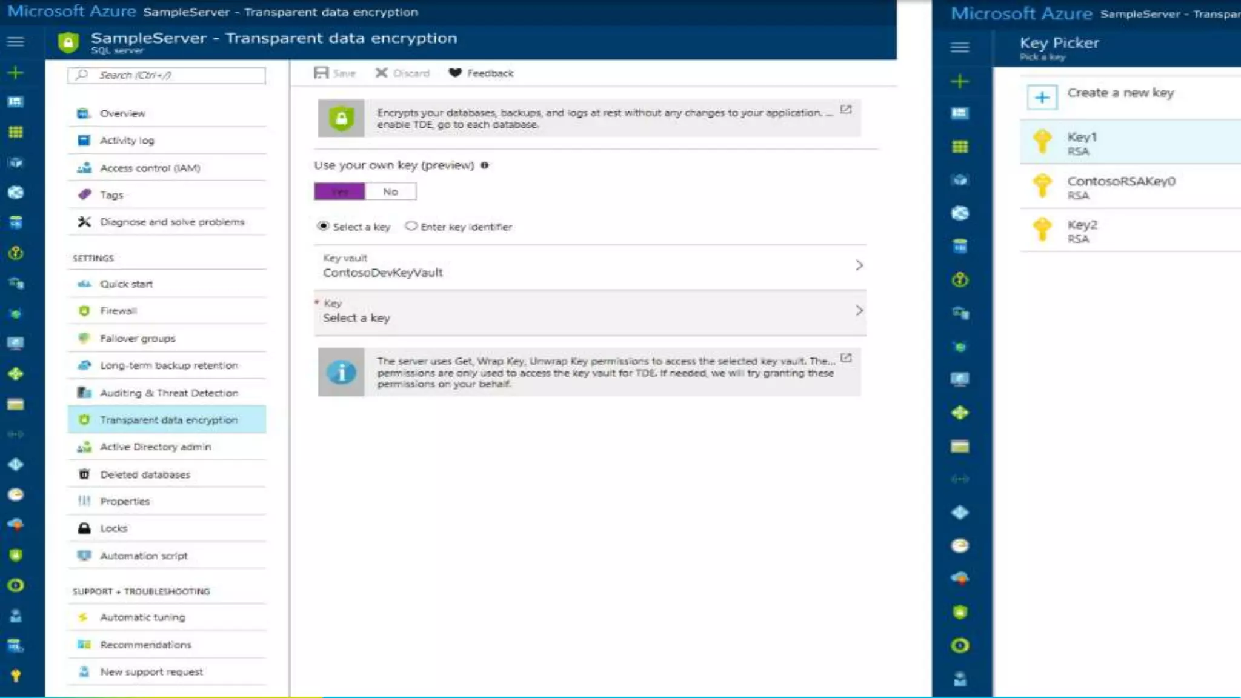Click the green plus icon in Key Picker sidebar
The image size is (1241, 698).
[x=960, y=81]
